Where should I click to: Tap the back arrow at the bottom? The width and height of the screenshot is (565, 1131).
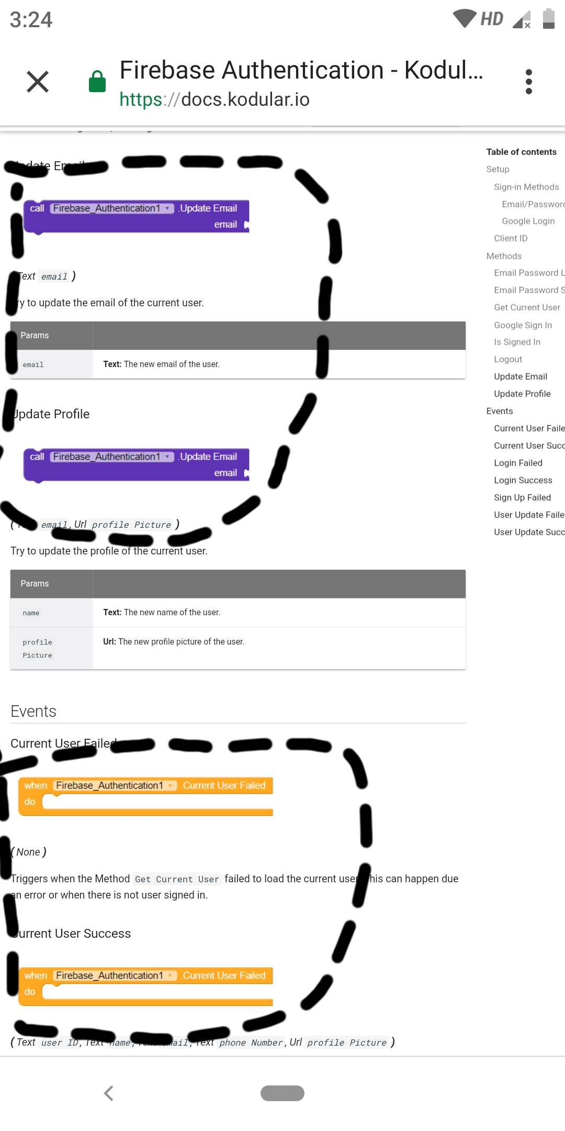pyautogui.click(x=109, y=1093)
